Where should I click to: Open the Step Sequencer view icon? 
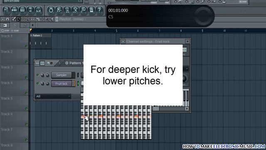coord(14,10)
